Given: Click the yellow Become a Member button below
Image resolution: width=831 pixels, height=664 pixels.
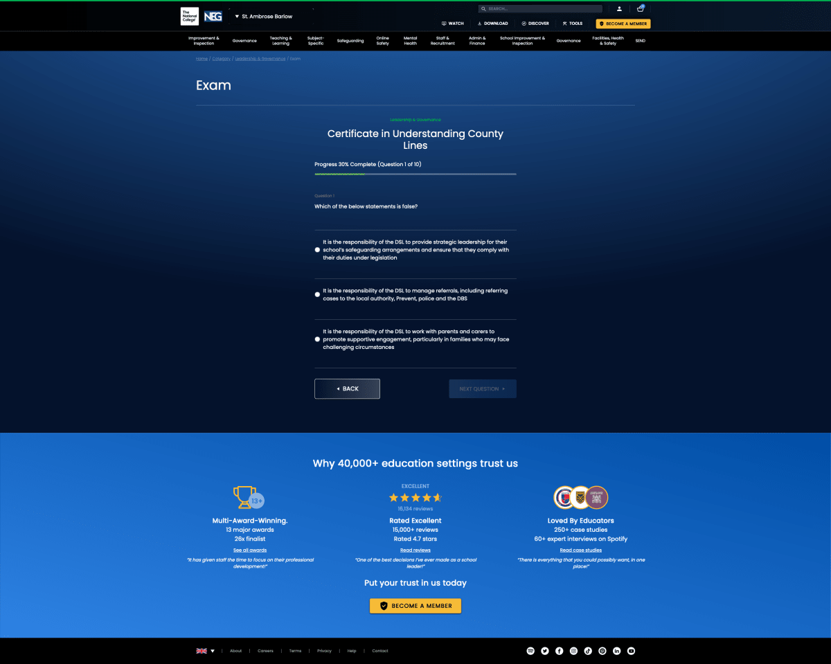Looking at the screenshot, I should pyautogui.click(x=415, y=606).
